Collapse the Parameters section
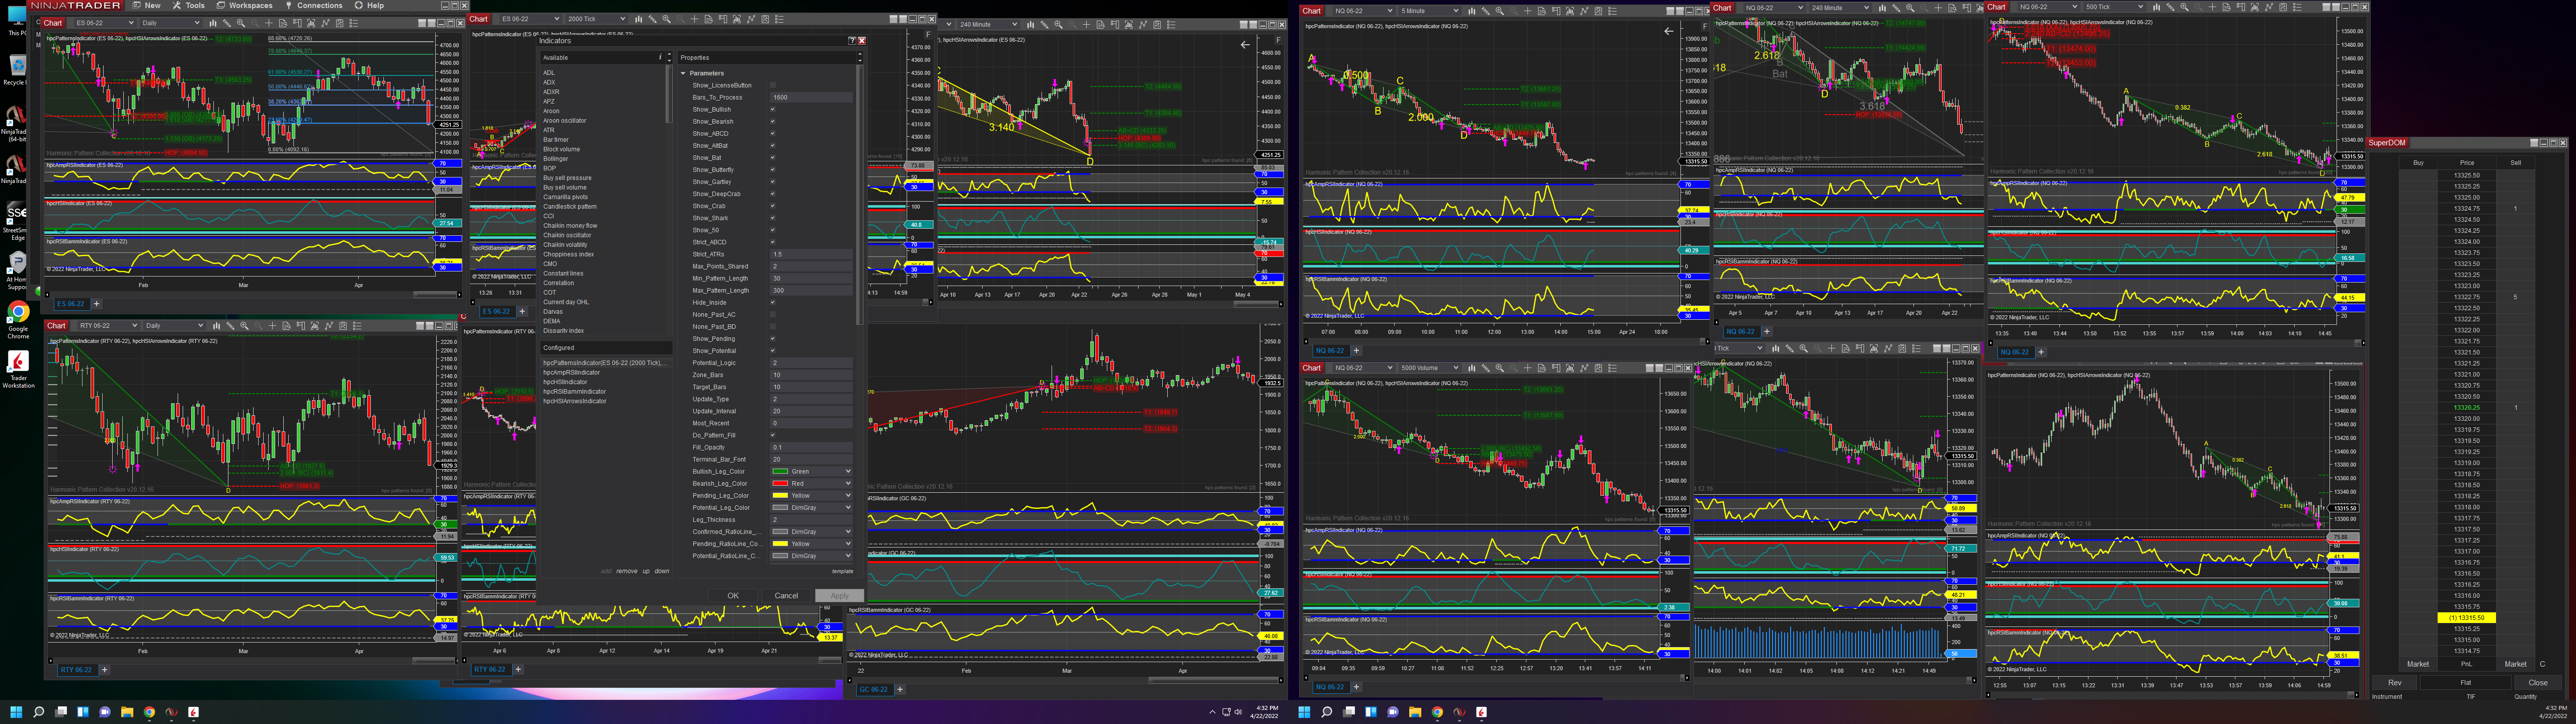2576x724 pixels. point(684,73)
